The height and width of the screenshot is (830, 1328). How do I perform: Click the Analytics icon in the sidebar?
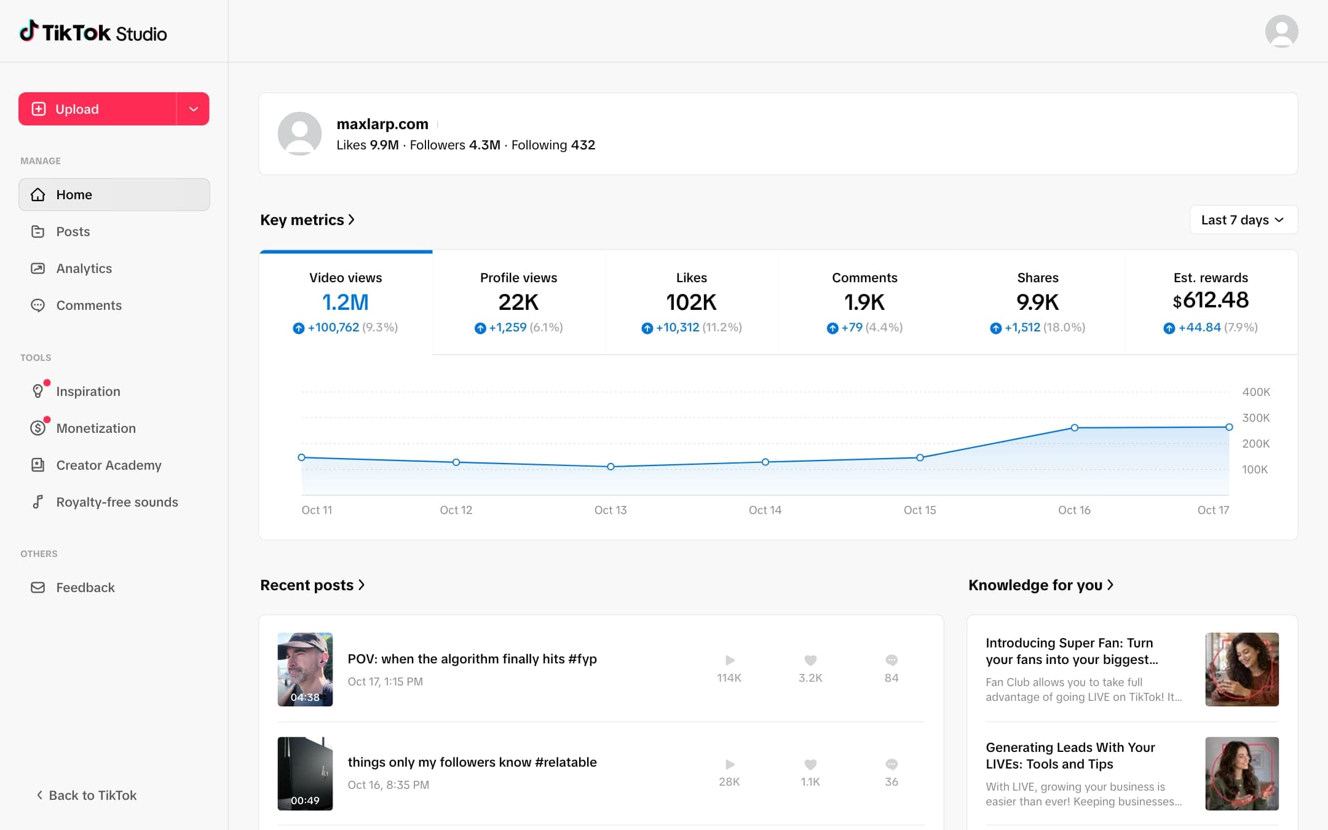pos(38,268)
